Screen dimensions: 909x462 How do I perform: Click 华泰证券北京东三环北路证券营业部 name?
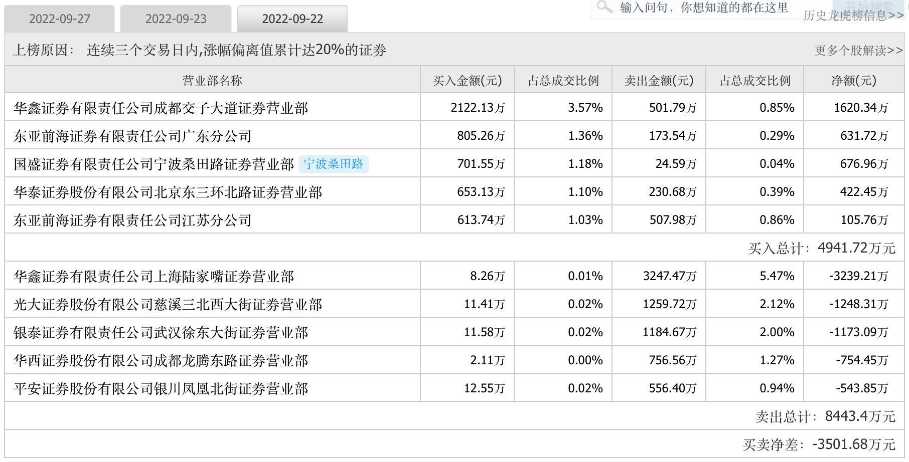click(x=168, y=192)
